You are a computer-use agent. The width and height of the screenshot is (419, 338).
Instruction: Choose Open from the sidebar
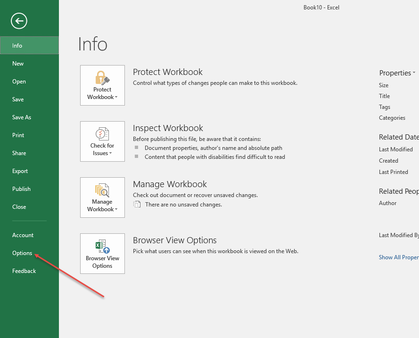coord(29,82)
